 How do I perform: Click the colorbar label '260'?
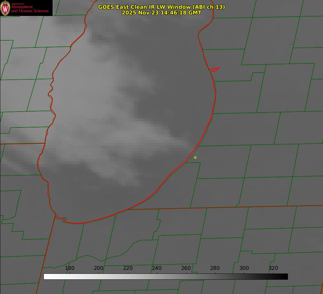(186, 268)
